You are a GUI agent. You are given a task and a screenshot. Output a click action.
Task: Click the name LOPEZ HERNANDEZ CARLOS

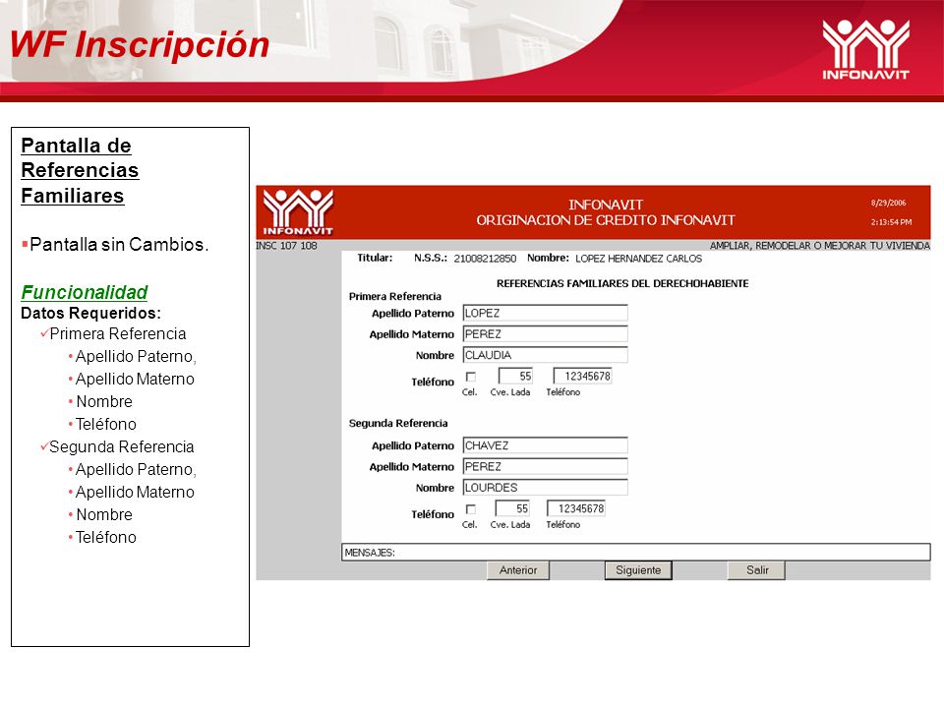tap(639, 259)
